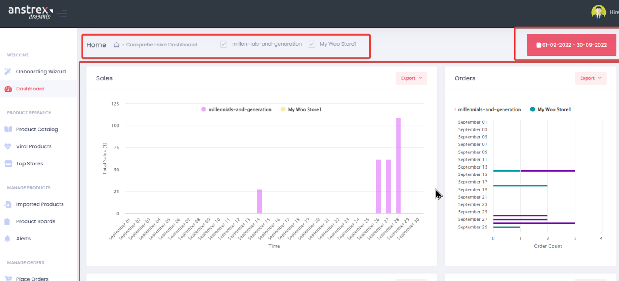Click the Onboarding Wizard wand icon

point(8,72)
